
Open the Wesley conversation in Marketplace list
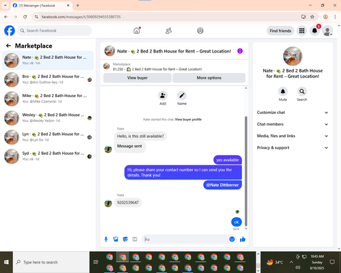click(48, 118)
